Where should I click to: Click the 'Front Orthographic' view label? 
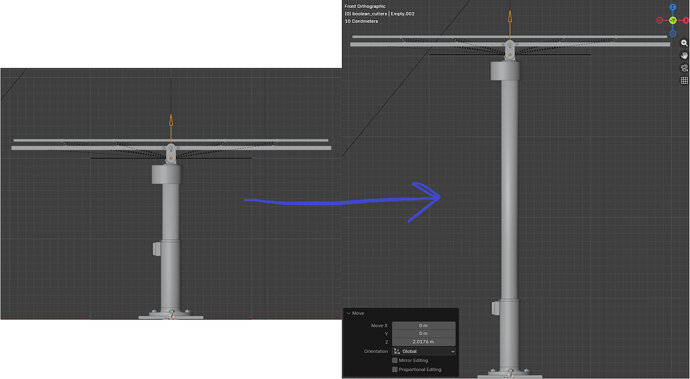[x=365, y=7]
